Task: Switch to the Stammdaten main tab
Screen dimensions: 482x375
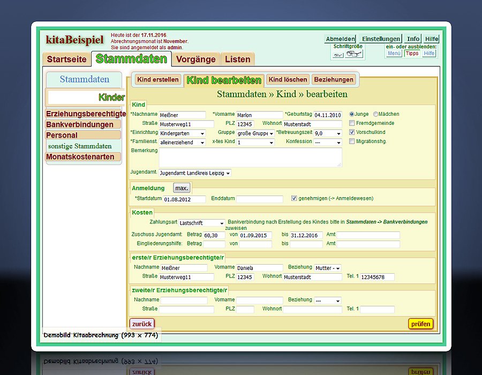Action: pos(131,59)
